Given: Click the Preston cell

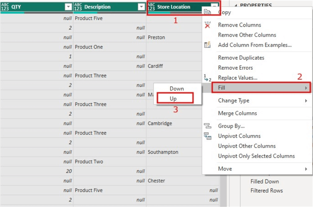Looking at the screenshot, I should 175,37.
